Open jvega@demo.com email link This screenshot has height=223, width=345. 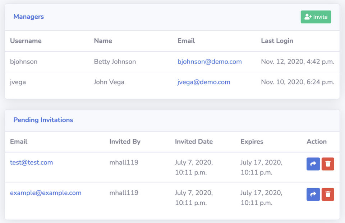(204, 82)
